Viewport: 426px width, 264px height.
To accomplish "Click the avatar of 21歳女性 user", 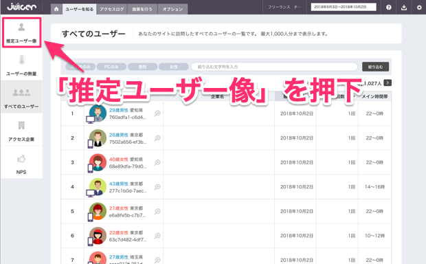I will [98, 211].
